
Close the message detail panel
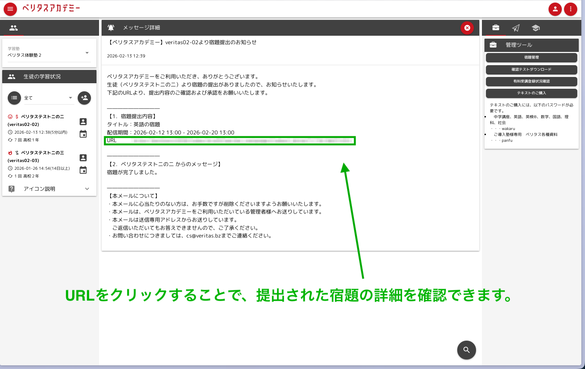467,28
